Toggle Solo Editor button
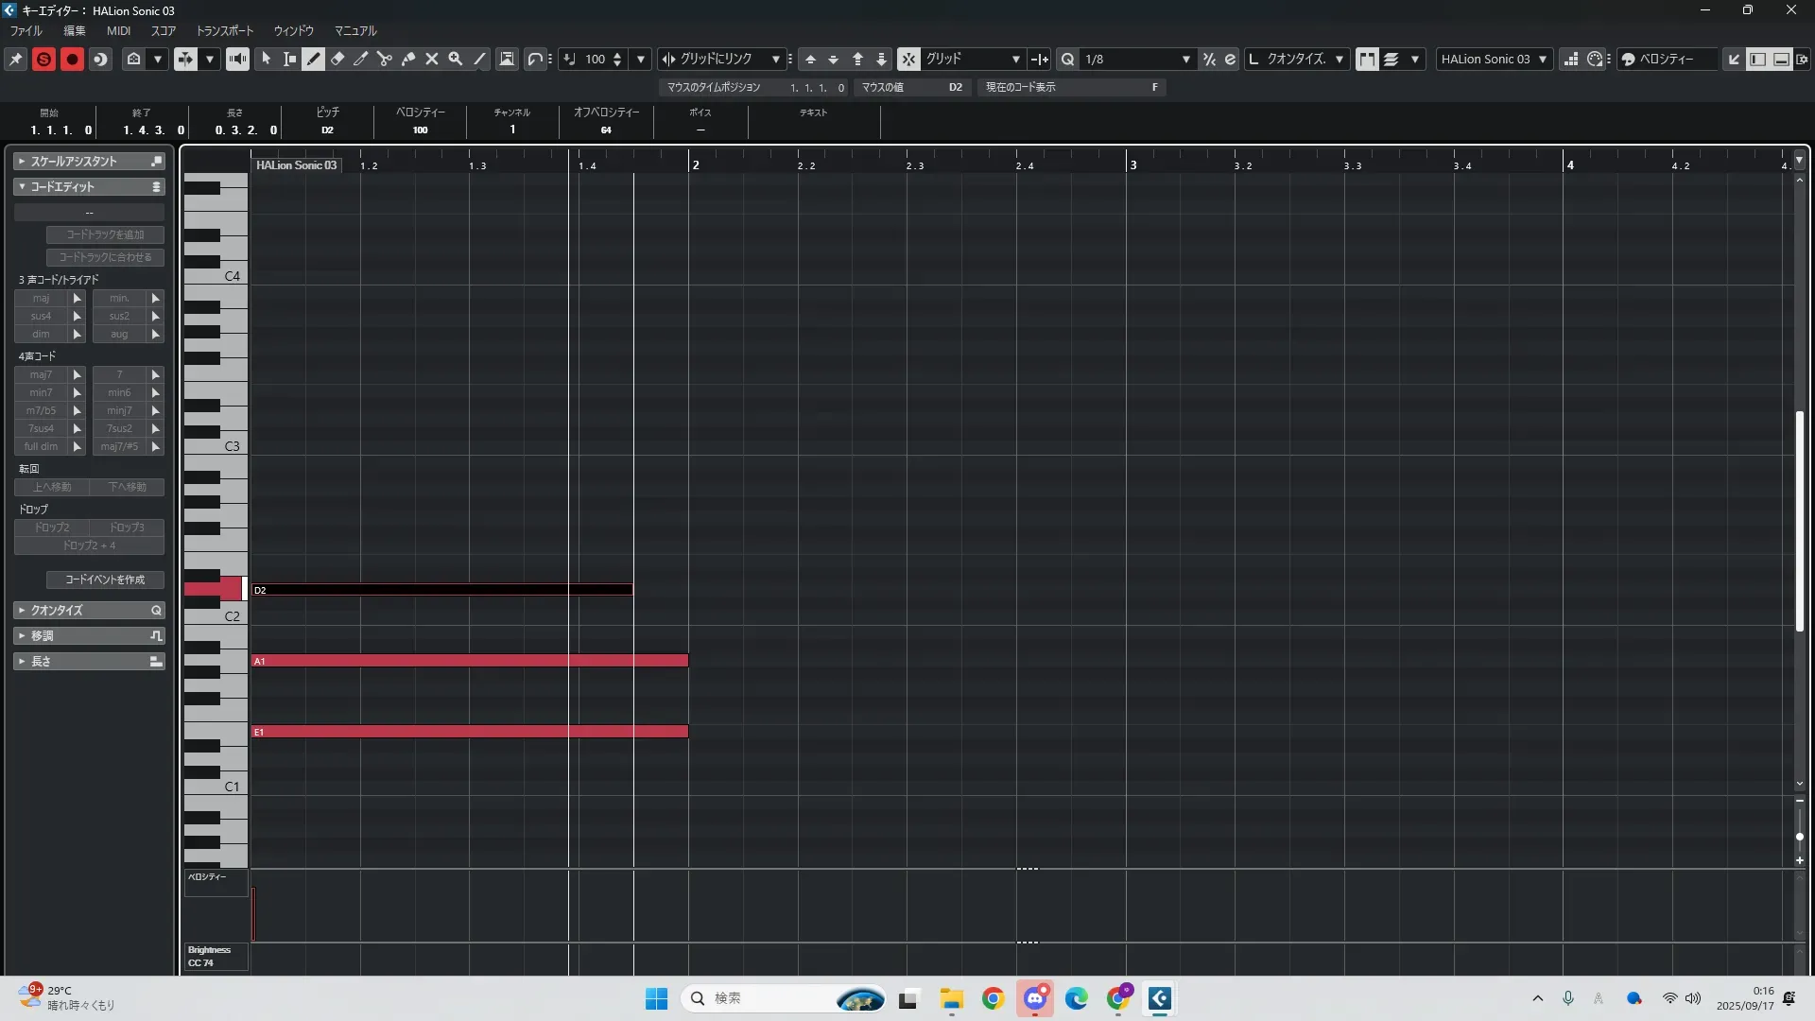This screenshot has height=1021, width=1815. pos(43,59)
